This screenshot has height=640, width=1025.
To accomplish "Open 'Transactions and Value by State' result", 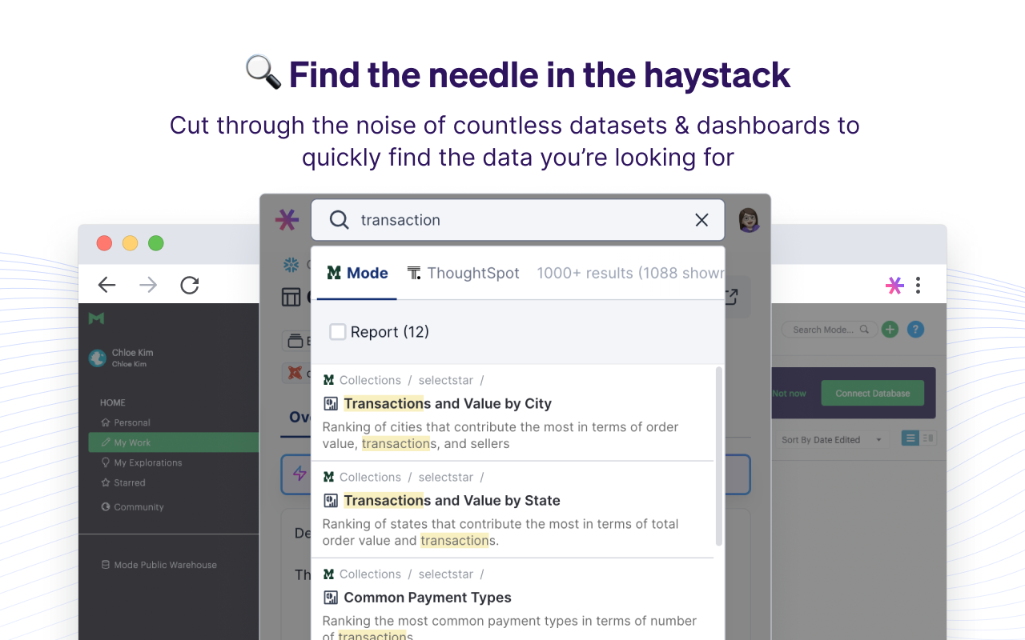I will [452, 501].
